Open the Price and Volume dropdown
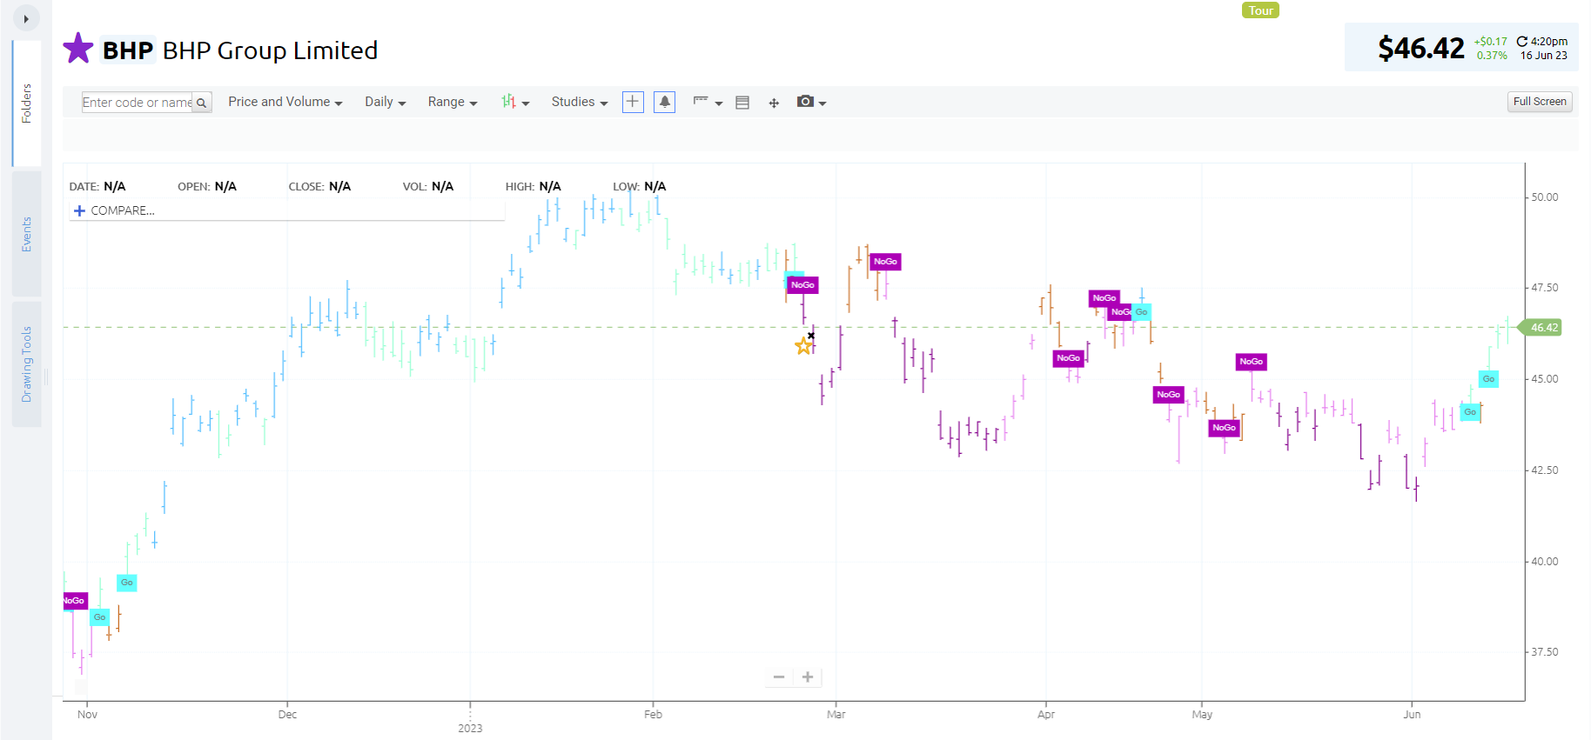This screenshot has height=740, width=1591. click(x=285, y=102)
